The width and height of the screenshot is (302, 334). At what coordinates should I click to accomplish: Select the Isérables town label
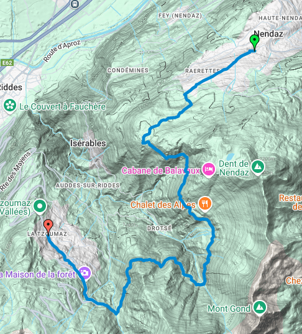(88, 143)
